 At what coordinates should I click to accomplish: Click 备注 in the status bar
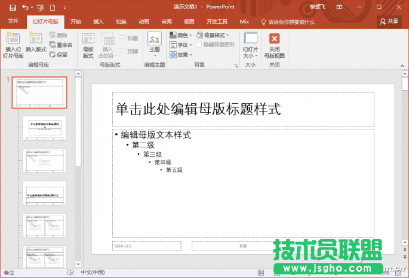[x=9, y=272]
